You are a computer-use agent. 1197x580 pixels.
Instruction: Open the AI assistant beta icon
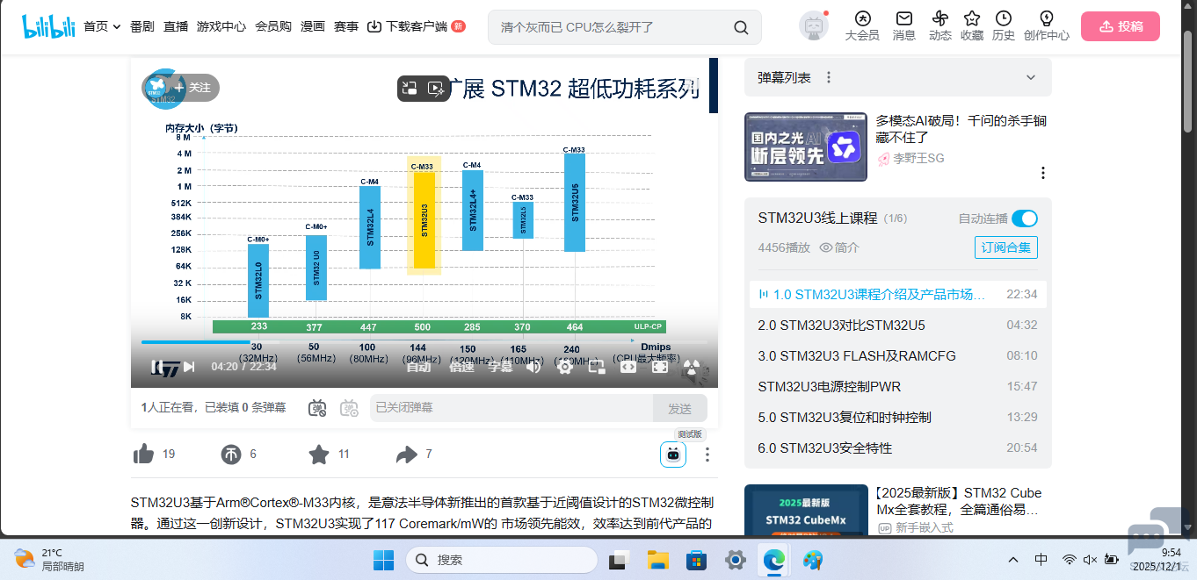[674, 455]
